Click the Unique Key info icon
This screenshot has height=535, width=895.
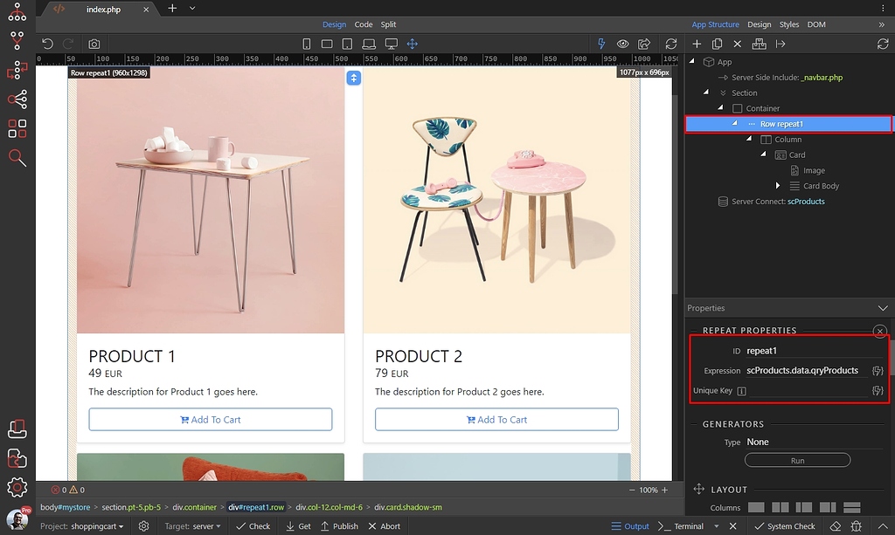741,391
